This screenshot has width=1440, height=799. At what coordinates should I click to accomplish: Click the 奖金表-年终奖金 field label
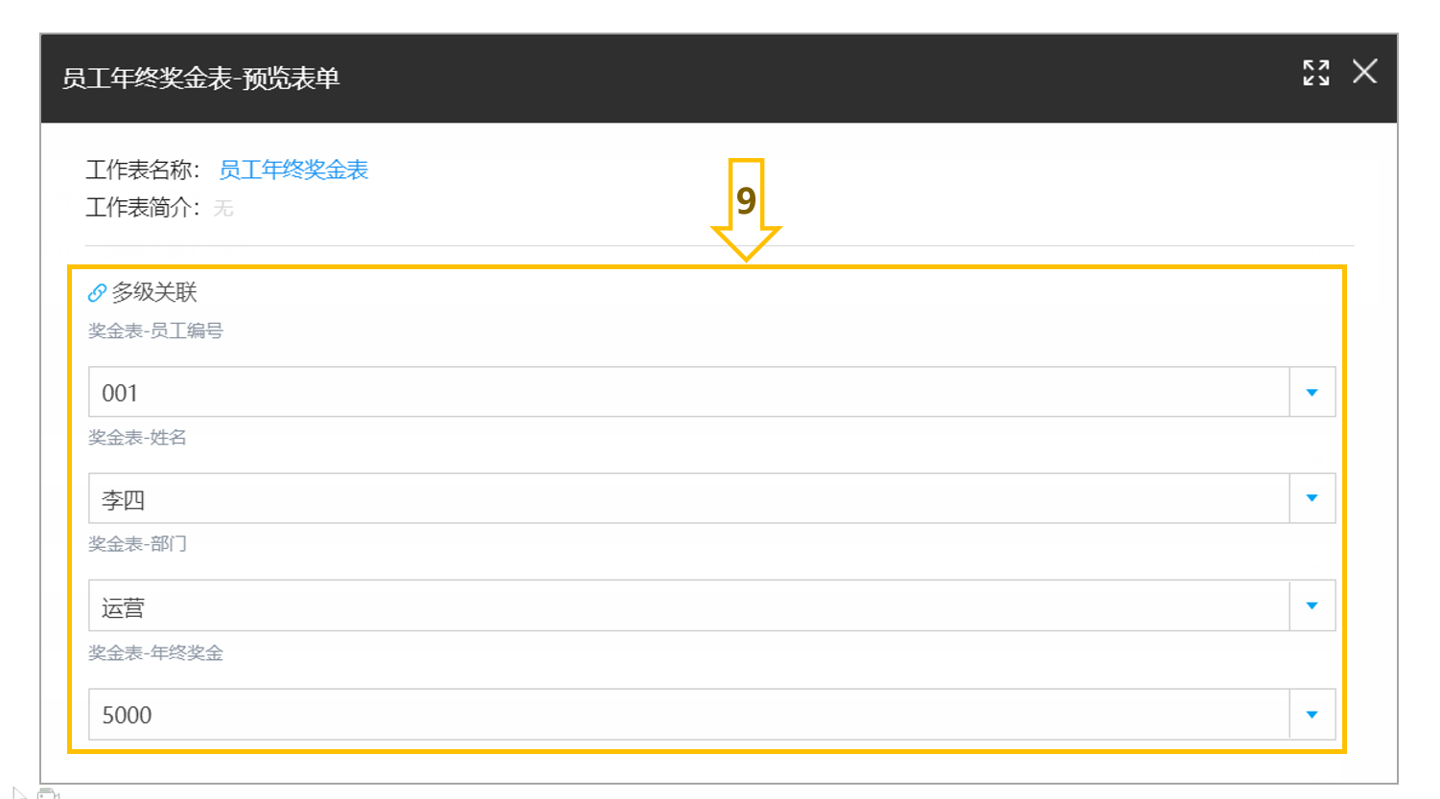[x=155, y=653]
